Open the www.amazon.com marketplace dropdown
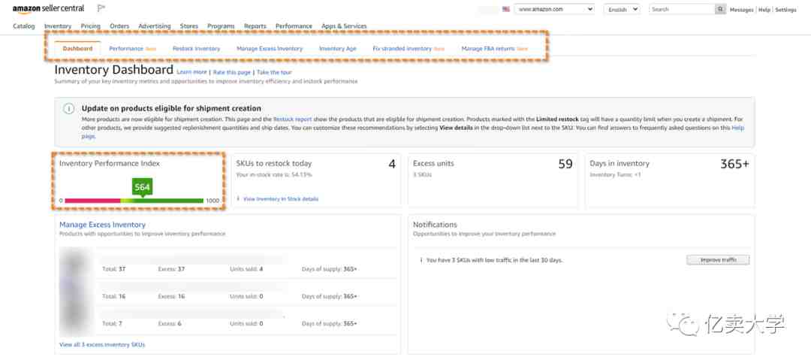 pos(554,9)
